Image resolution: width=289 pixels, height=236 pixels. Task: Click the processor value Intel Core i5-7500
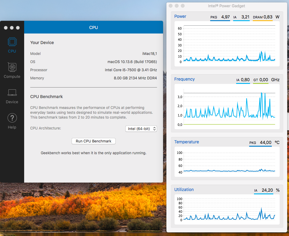point(131,70)
